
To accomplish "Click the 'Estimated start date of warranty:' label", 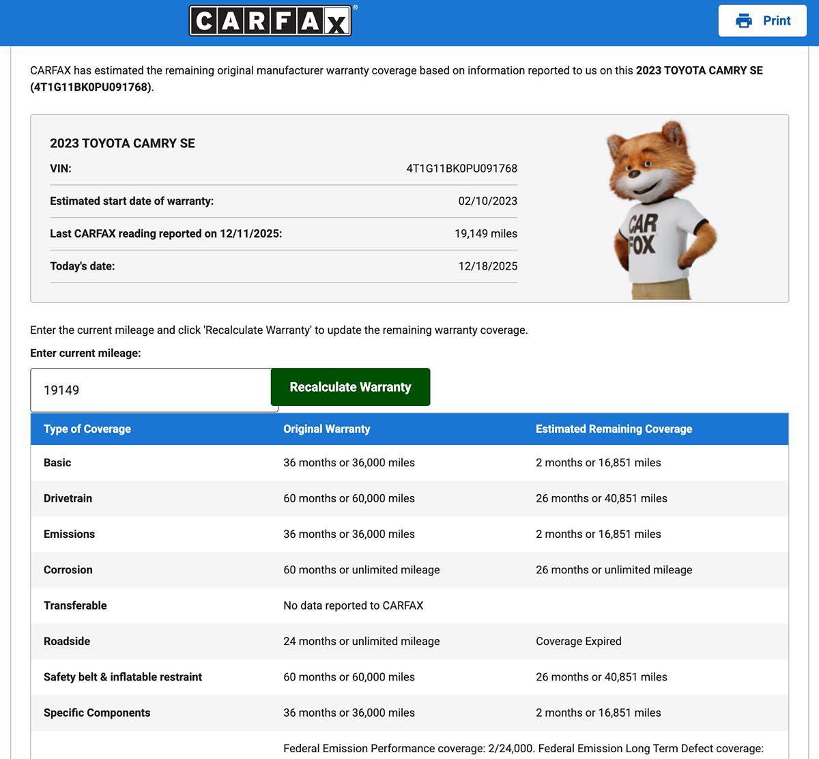I will click(132, 201).
